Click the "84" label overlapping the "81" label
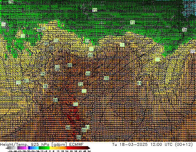The width and height of the screenshot is (196, 152). tap(84, 130)
